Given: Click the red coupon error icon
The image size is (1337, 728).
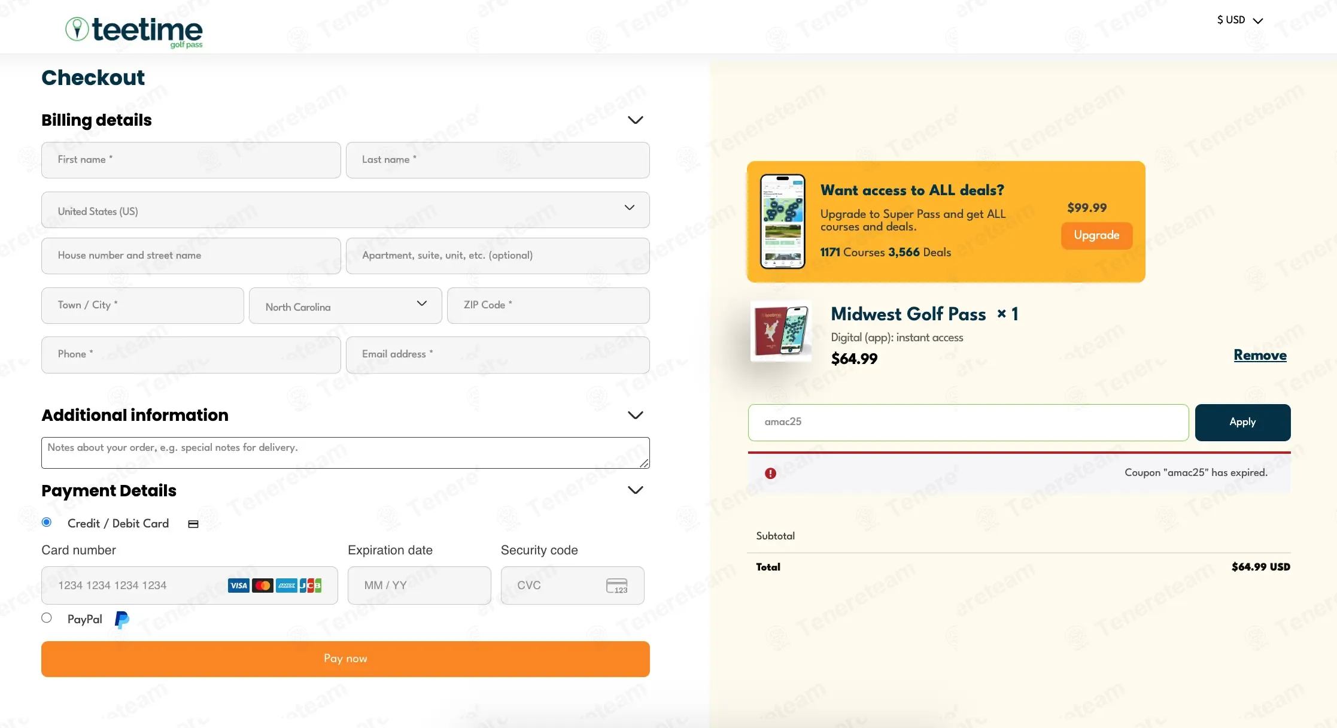Looking at the screenshot, I should click(x=770, y=474).
